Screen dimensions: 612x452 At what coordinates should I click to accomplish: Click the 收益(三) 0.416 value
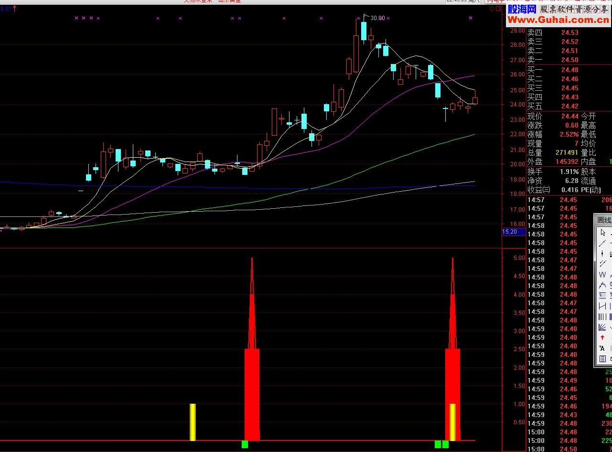tap(570, 190)
